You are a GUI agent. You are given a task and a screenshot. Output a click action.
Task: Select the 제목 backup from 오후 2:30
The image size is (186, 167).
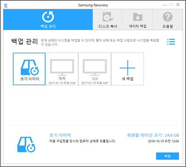(x=62, y=69)
